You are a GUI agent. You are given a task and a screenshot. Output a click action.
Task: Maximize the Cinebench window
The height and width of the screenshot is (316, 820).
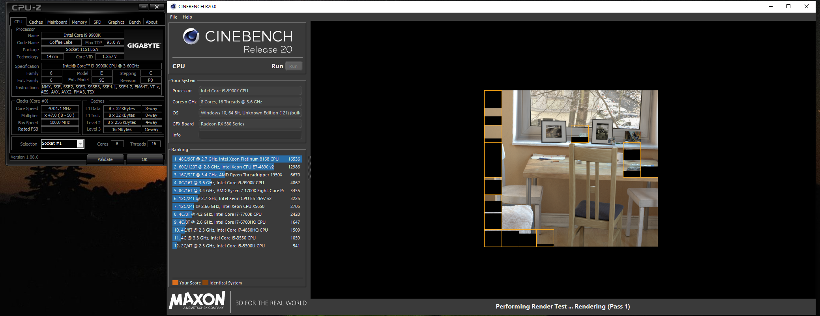click(x=788, y=6)
